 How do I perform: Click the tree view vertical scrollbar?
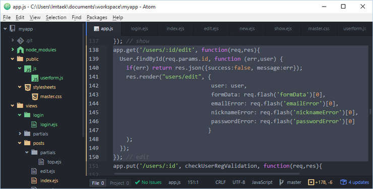pos(84,80)
